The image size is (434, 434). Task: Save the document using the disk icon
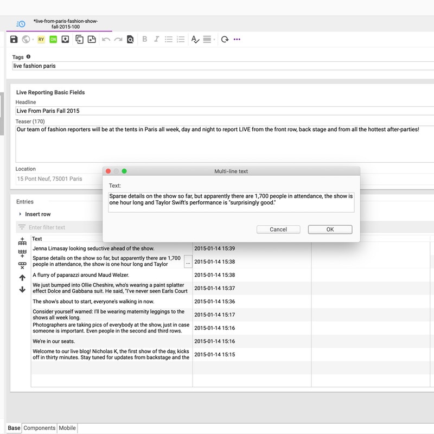click(14, 39)
